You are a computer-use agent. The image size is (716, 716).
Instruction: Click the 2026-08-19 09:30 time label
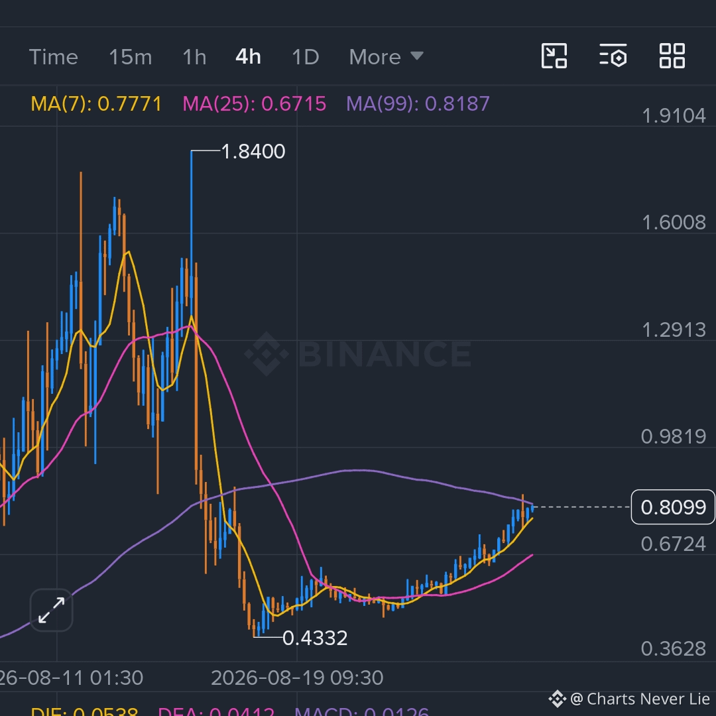297,678
